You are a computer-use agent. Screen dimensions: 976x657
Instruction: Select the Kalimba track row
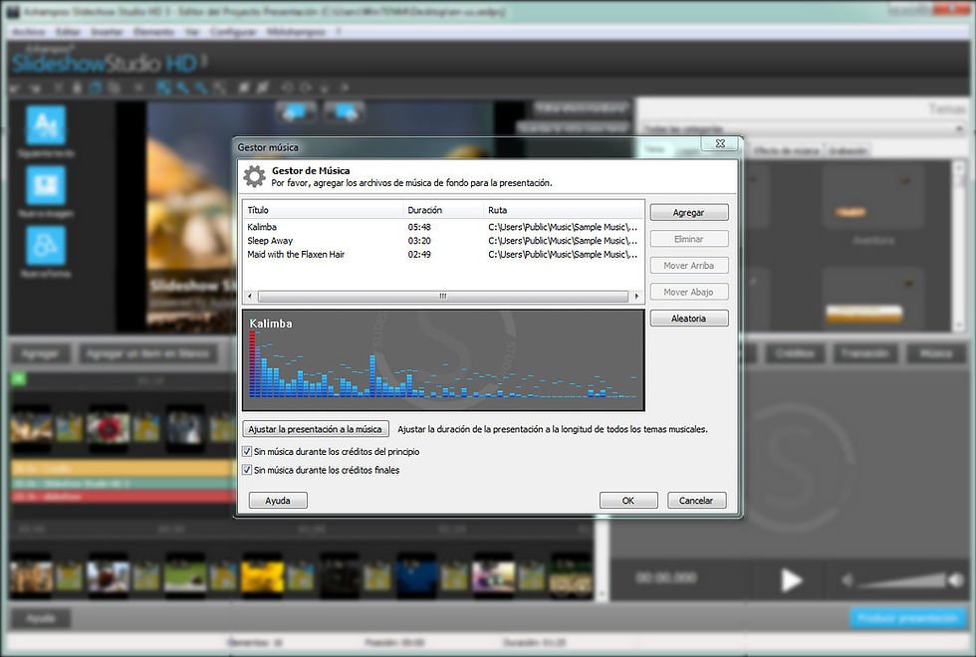tap(442, 227)
